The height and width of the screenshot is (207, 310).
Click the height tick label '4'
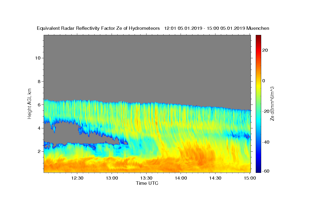point(39,128)
